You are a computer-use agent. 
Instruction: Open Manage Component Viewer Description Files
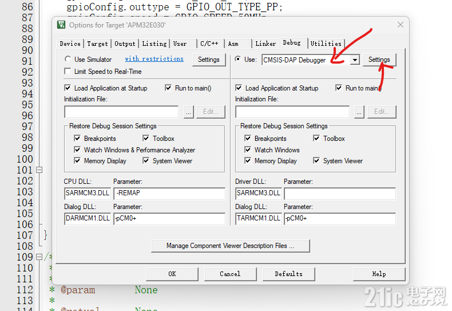click(x=231, y=246)
